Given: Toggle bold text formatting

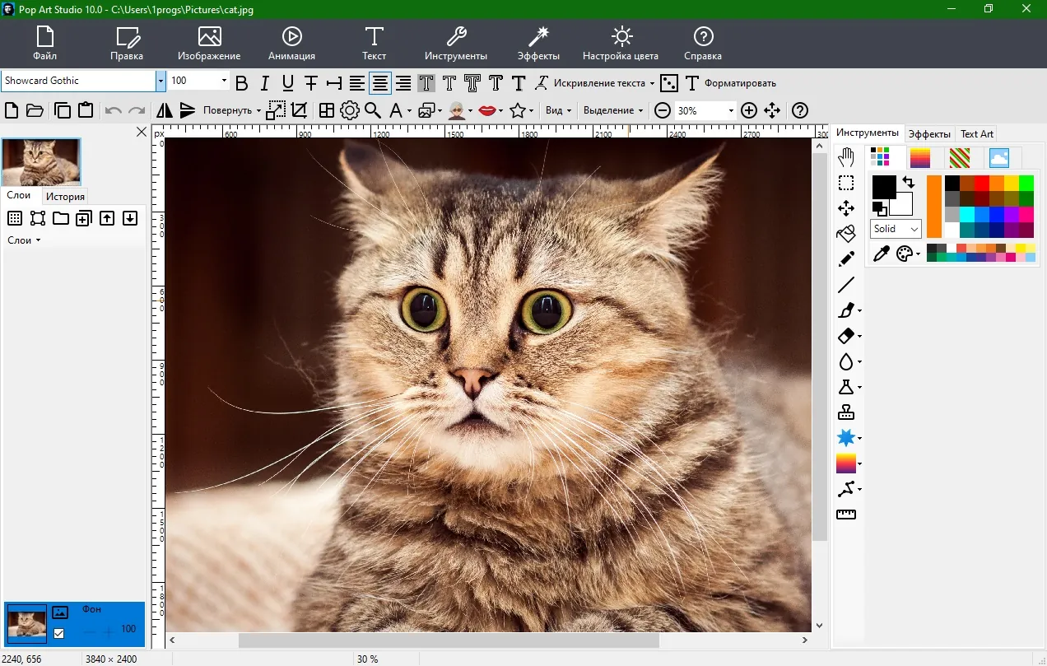Looking at the screenshot, I should (x=241, y=82).
